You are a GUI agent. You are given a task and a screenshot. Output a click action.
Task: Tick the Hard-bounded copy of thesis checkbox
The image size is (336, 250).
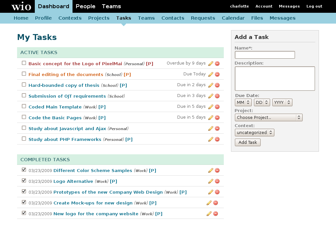point(24,85)
